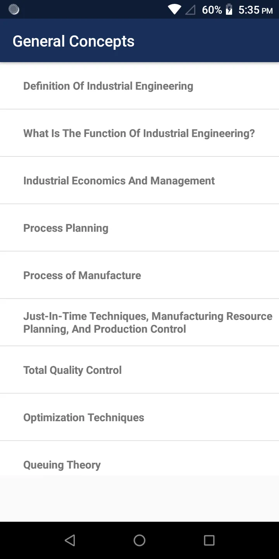Open the Queuing Theory entry
The width and height of the screenshot is (279, 559).
click(x=139, y=458)
